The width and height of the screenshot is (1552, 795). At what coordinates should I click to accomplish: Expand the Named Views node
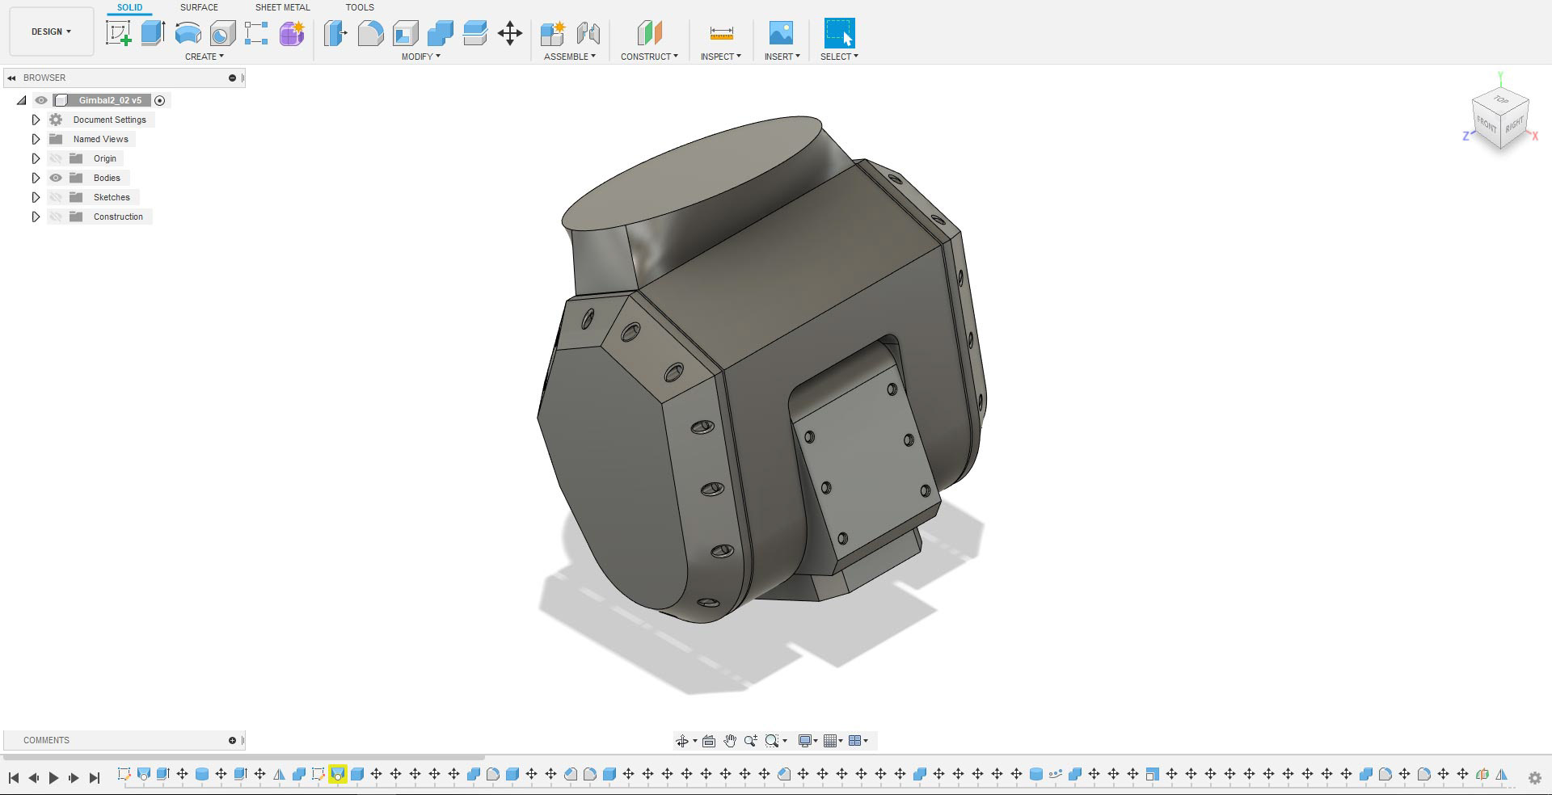click(36, 139)
